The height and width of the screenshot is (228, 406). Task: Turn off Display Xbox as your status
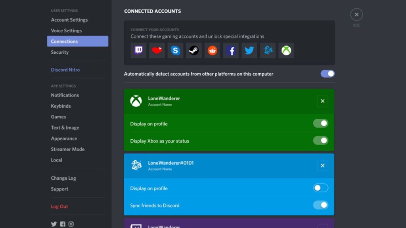(320, 141)
